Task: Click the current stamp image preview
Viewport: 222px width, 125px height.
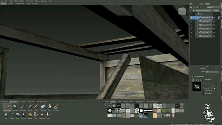Action: (x=197, y=86)
